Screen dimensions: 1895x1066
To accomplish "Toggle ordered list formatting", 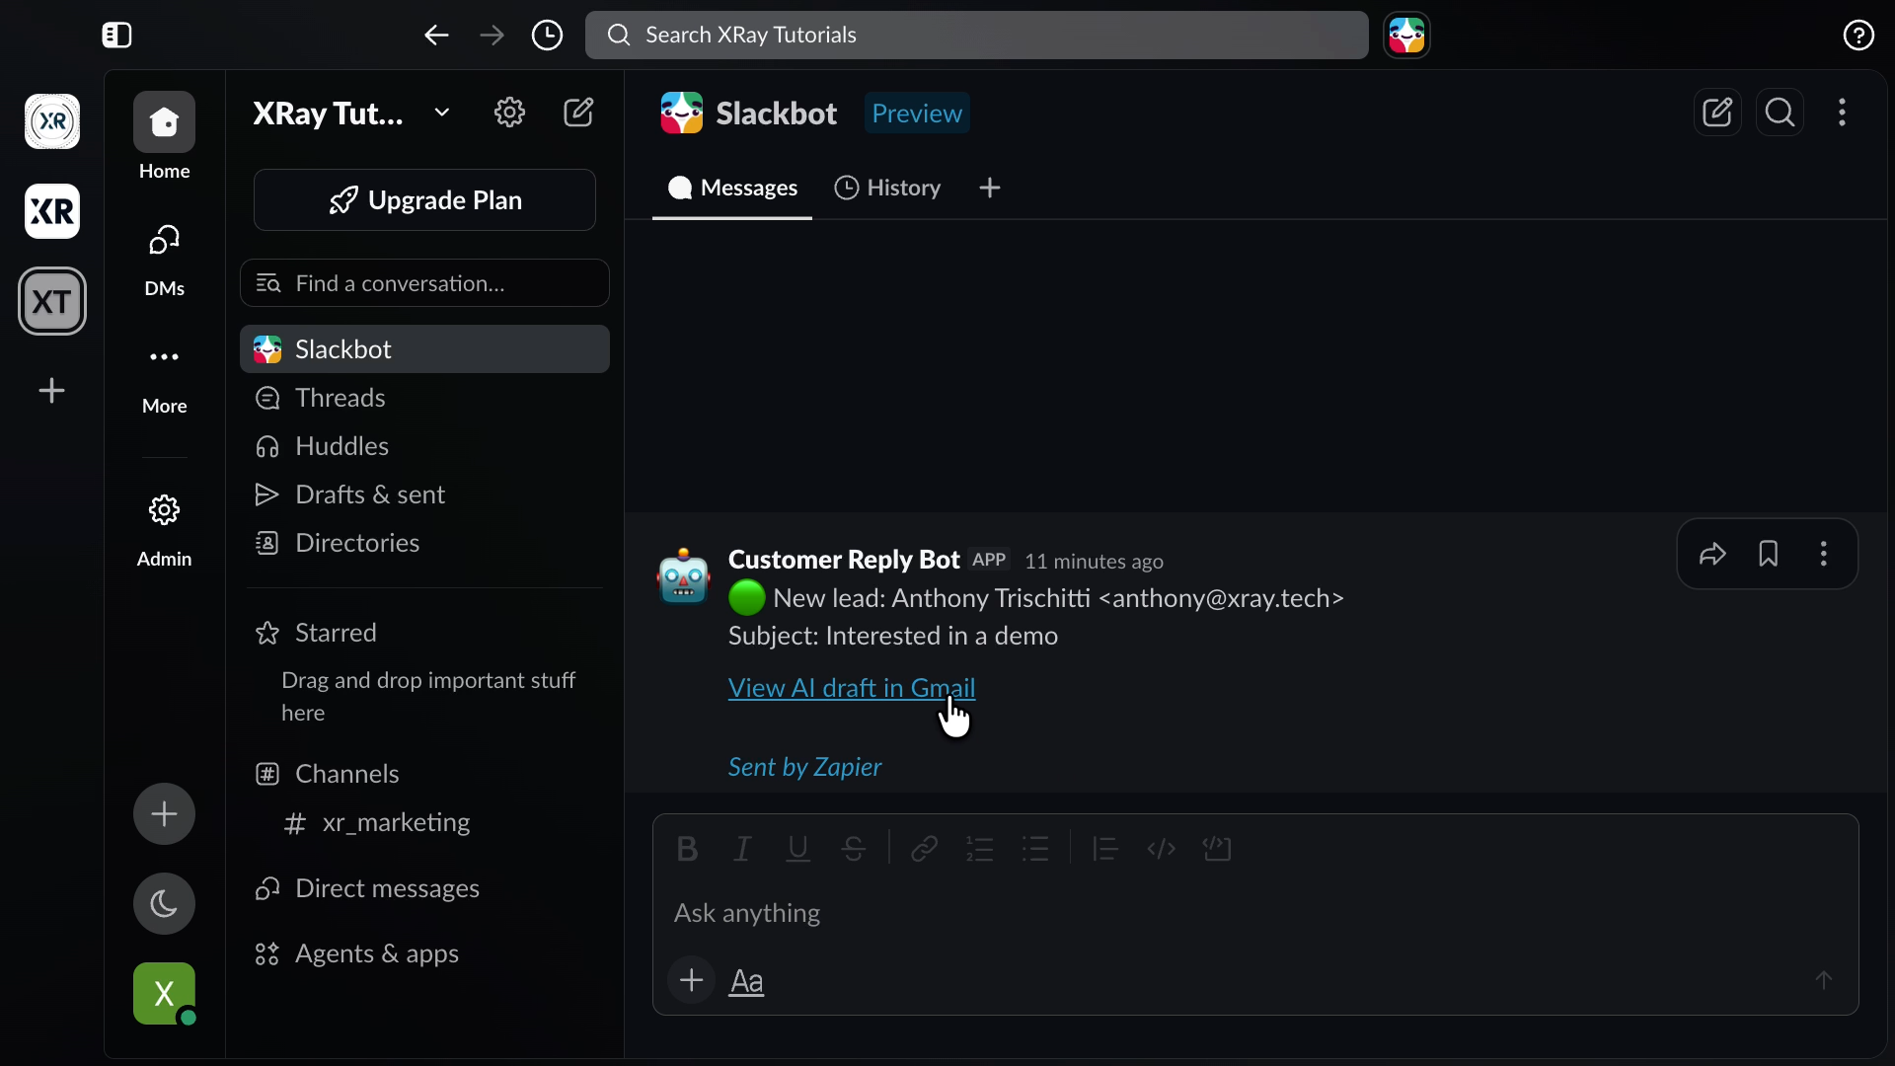I will (979, 849).
